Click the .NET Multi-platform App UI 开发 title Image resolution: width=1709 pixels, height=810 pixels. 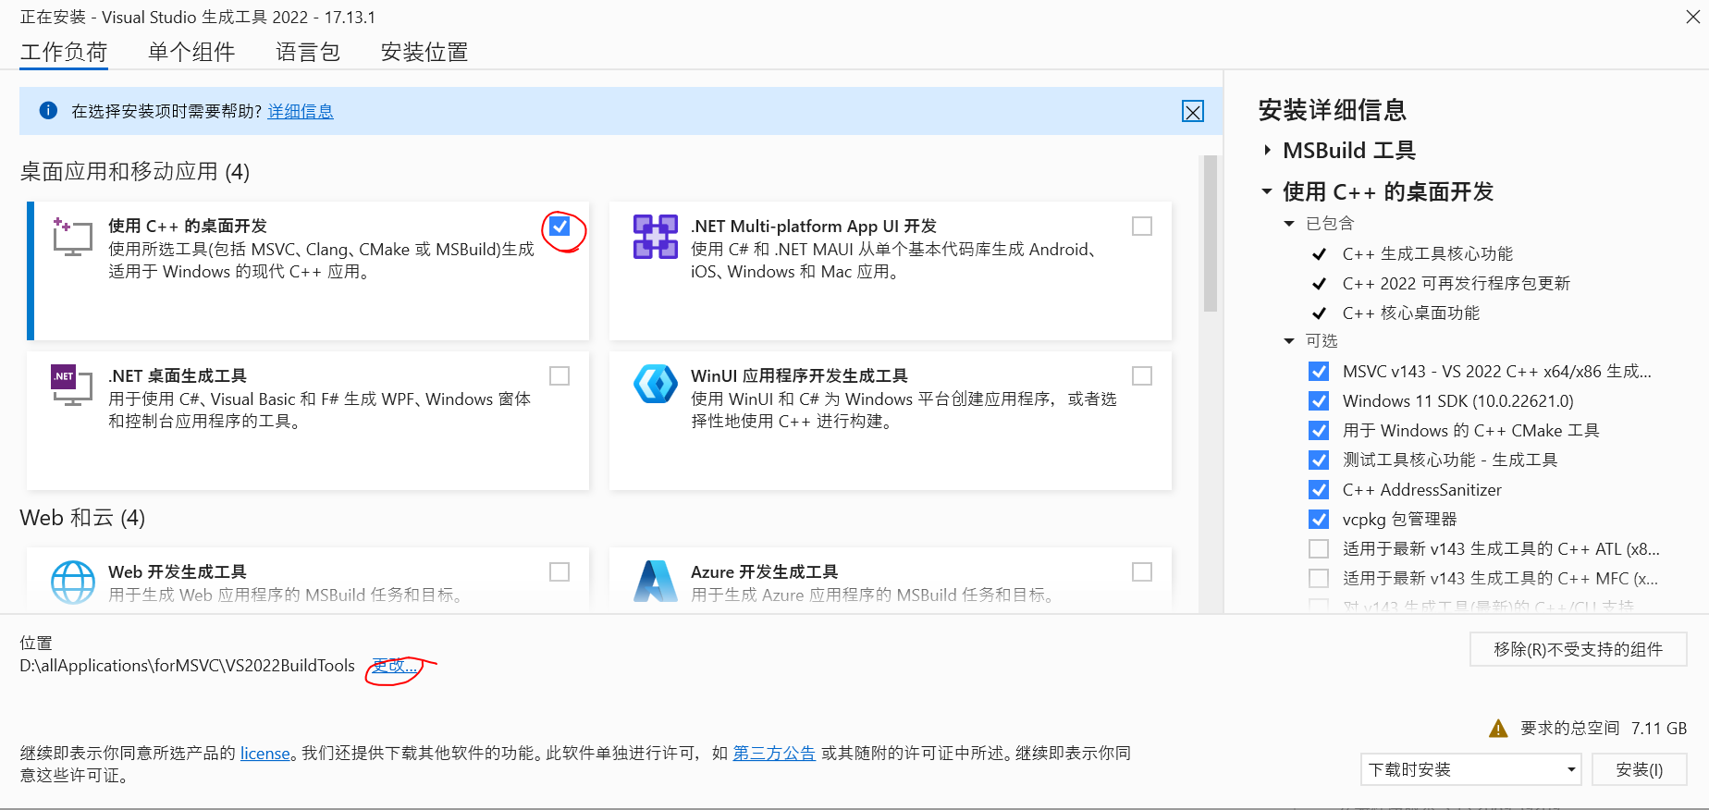814,226
